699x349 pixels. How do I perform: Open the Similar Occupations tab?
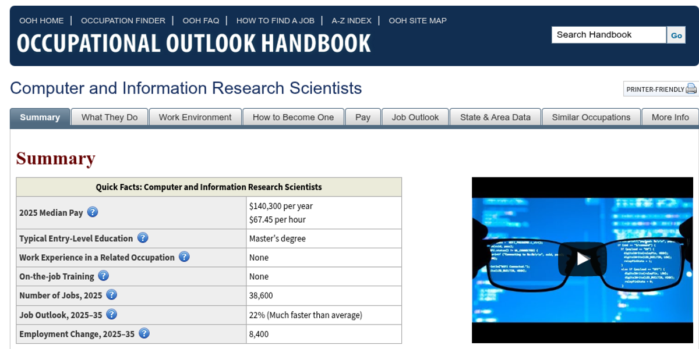click(x=591, y=117)
